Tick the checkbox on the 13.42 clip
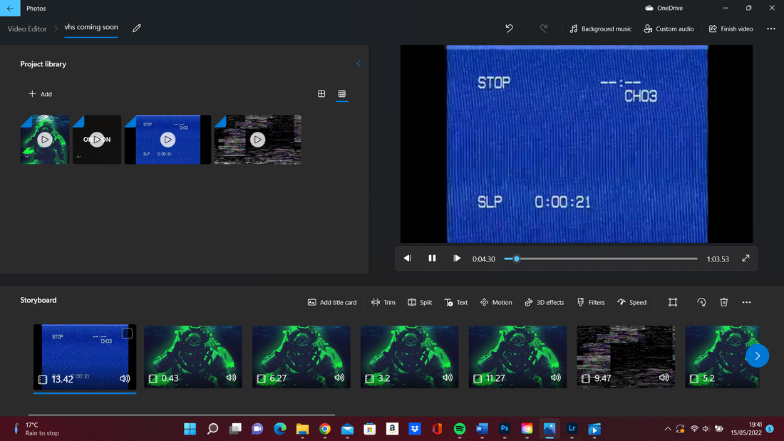784x441 pixels. (127, 333)
